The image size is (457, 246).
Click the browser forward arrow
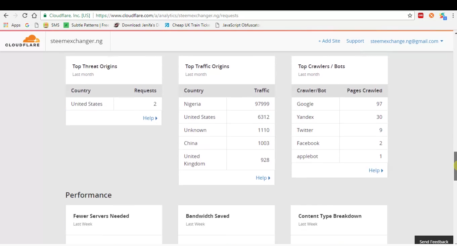pos(15,15)
